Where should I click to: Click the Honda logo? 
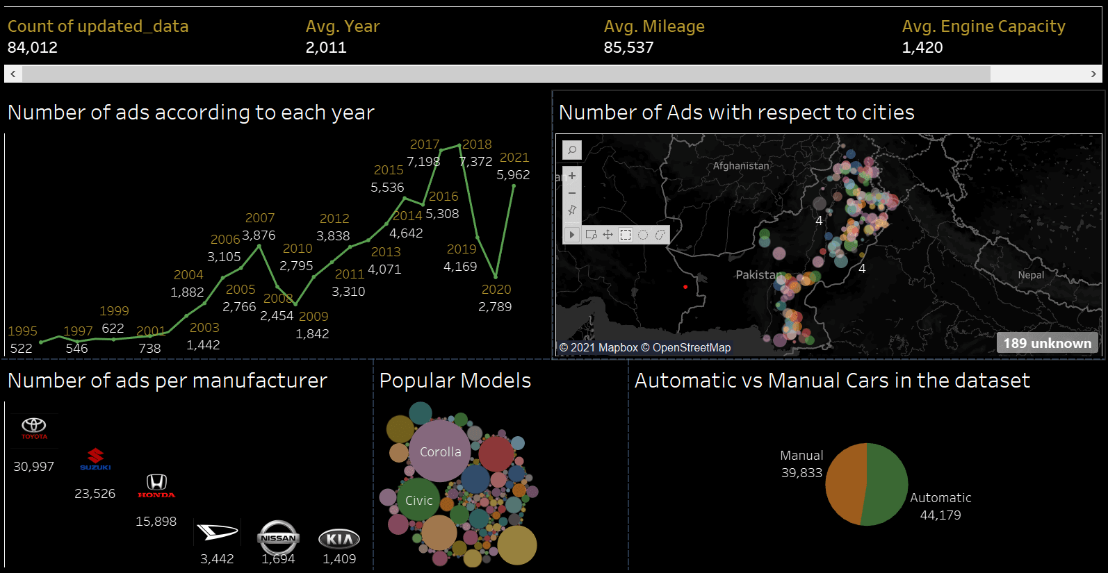click(x=156, y=485)
